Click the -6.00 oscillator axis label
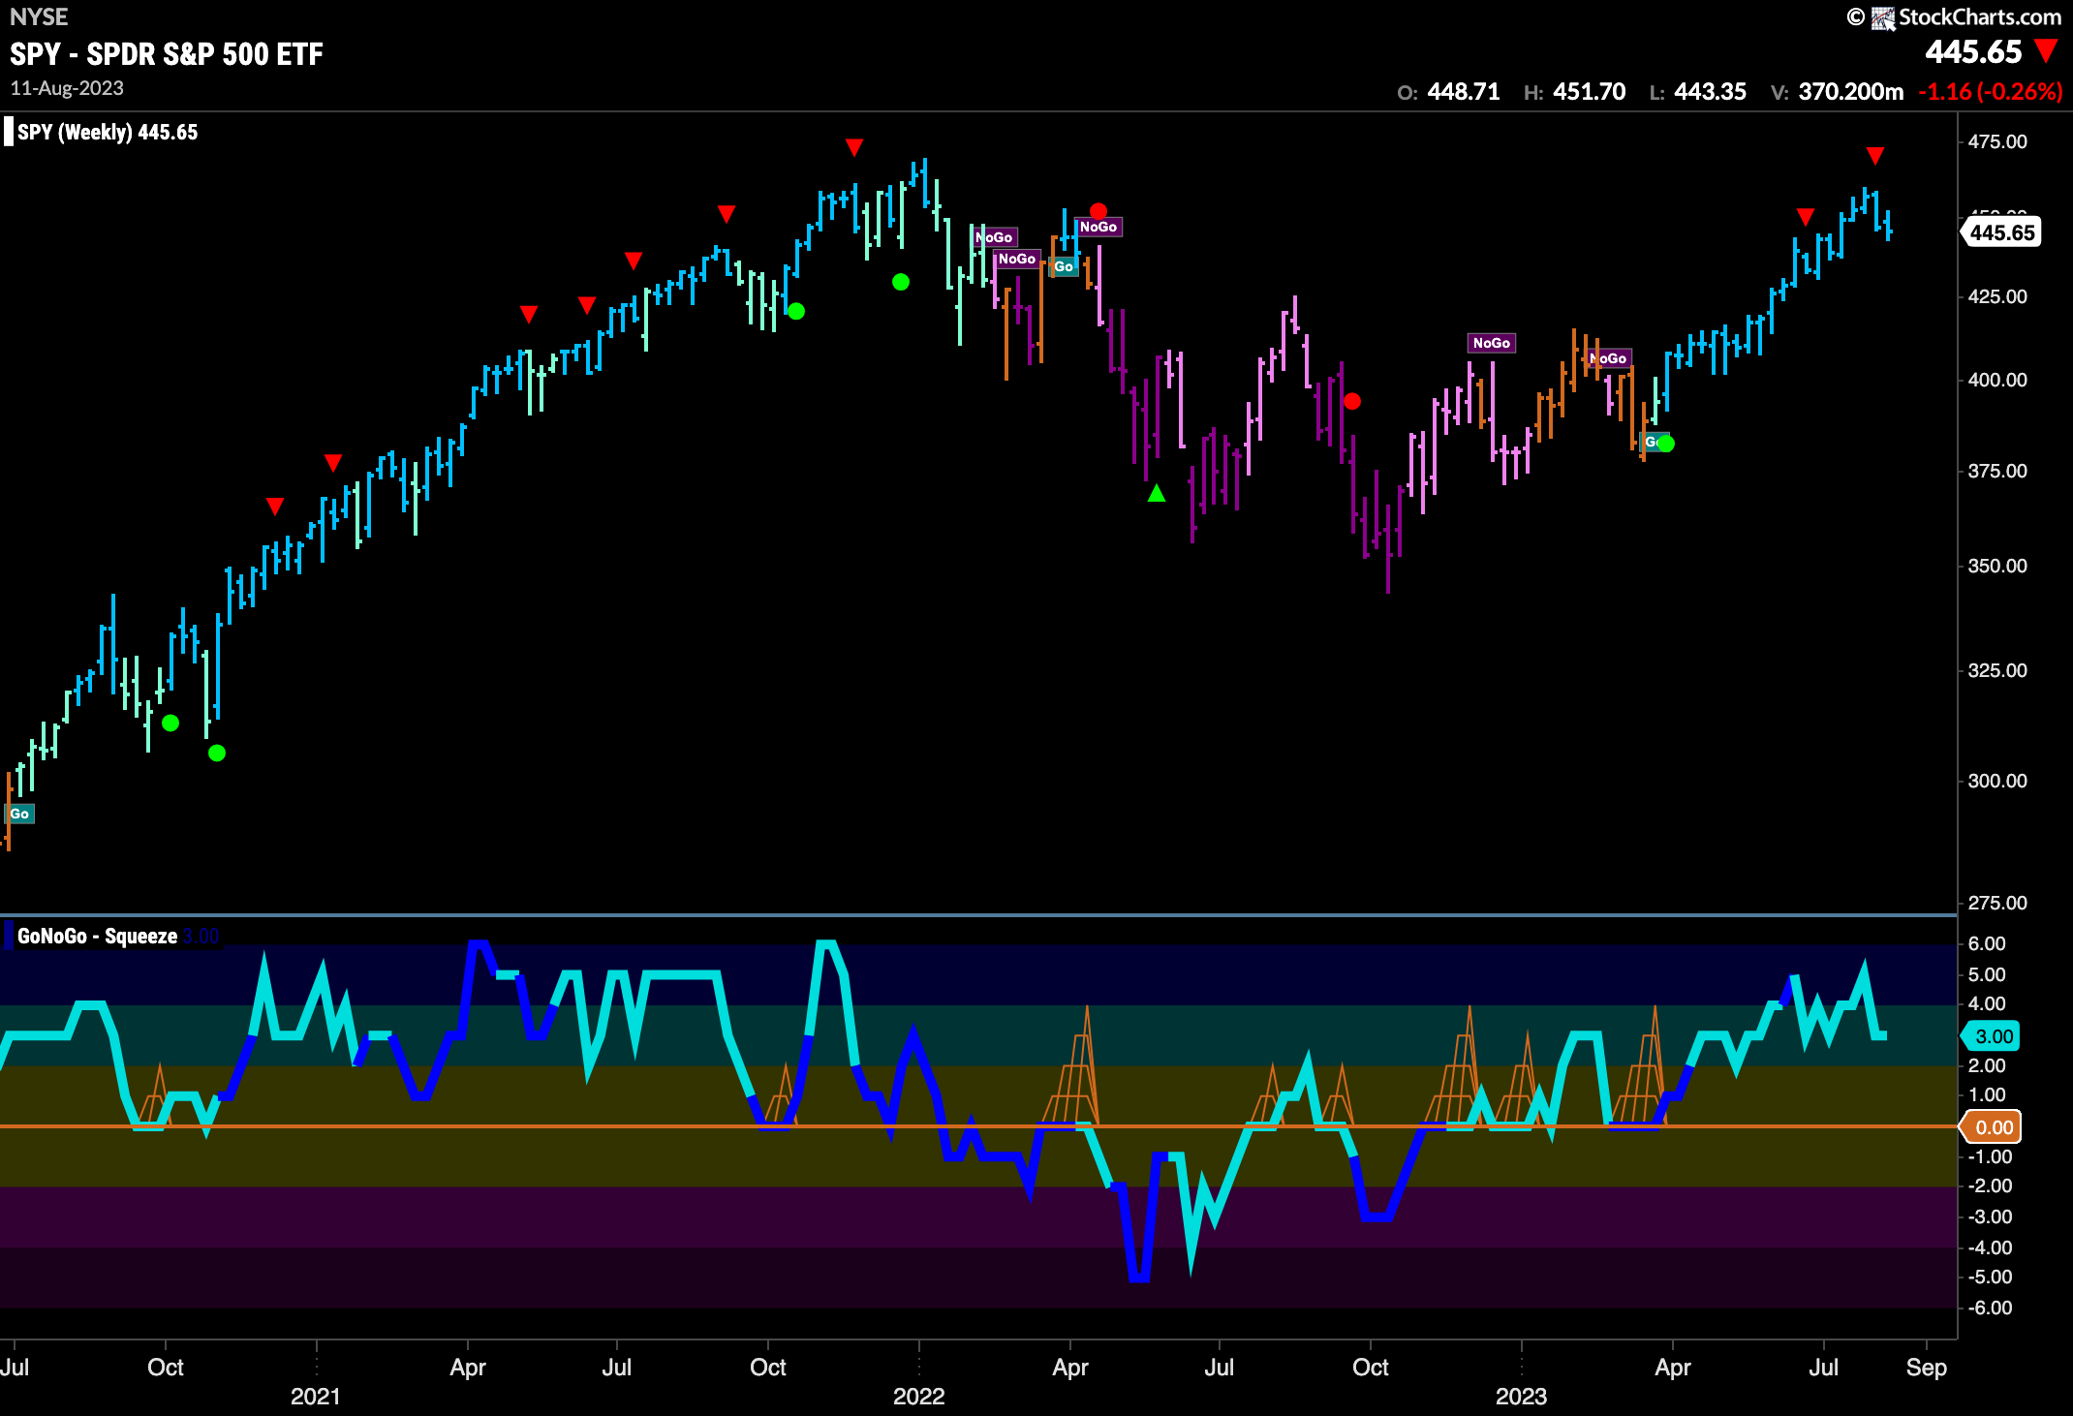 click(1990, 1308)
